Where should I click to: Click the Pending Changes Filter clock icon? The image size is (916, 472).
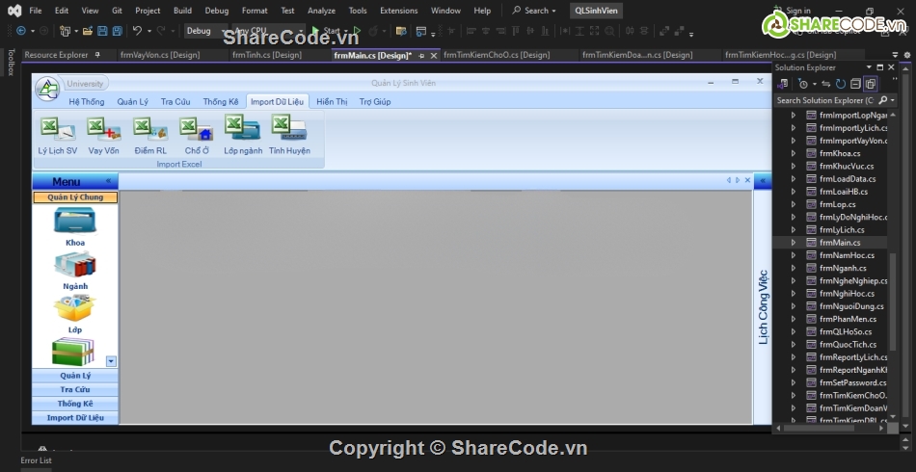click(x=803, y=84)
